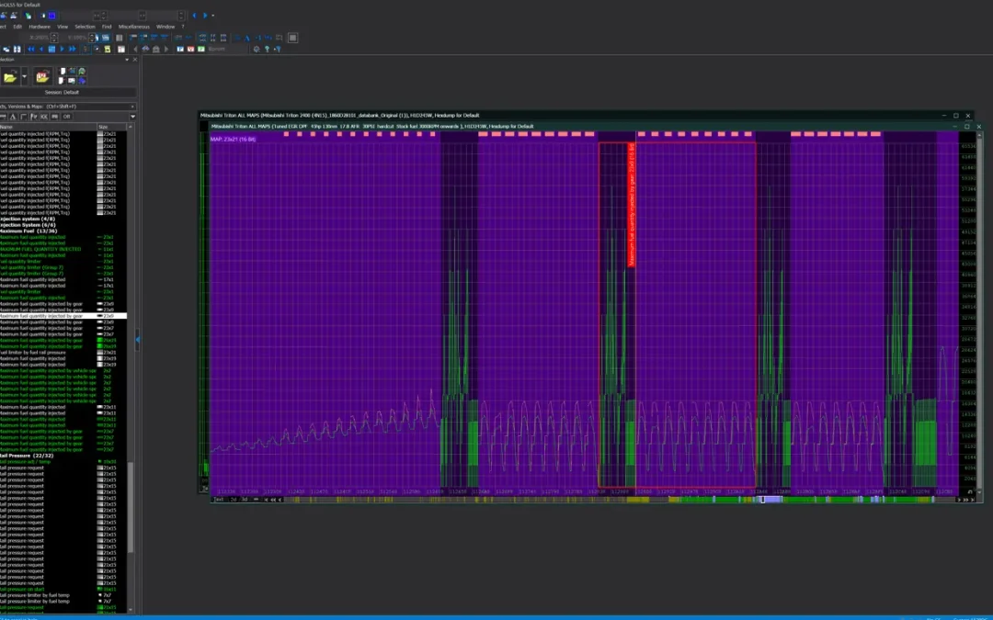This screenshot has width=993, height=620.
Task: Toggle the Off filter button in the maps panel
Action: (x=66, y=117)
